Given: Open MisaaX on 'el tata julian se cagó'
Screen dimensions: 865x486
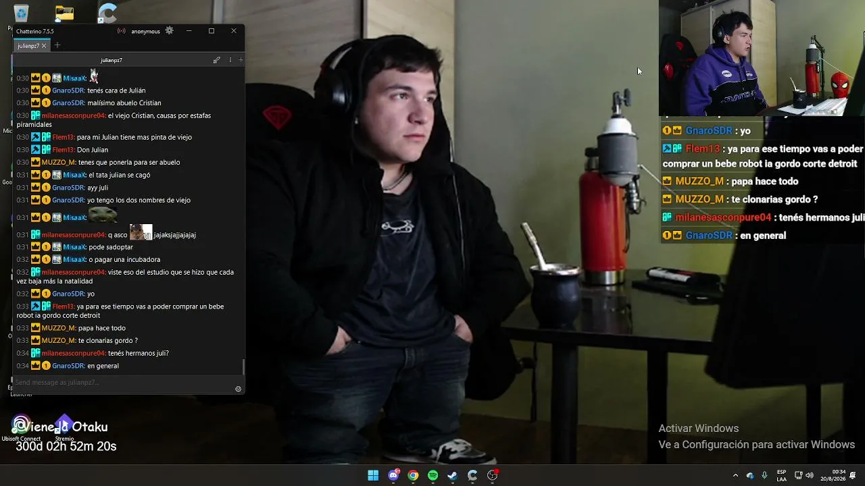Looking at the screenshot, I should pyautogui.click(x=74, y=175).
